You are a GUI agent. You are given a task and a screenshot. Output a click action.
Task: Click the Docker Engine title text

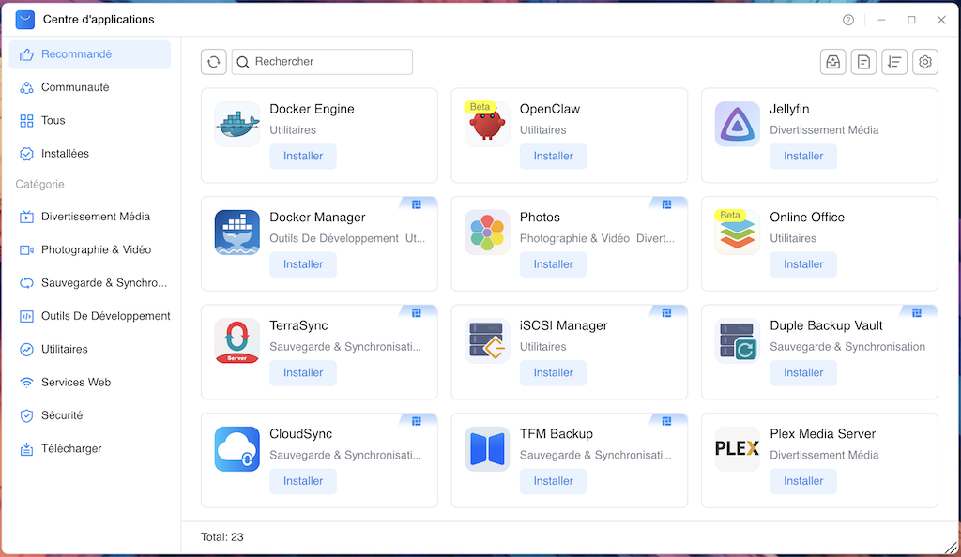click(x=312, y=109)
